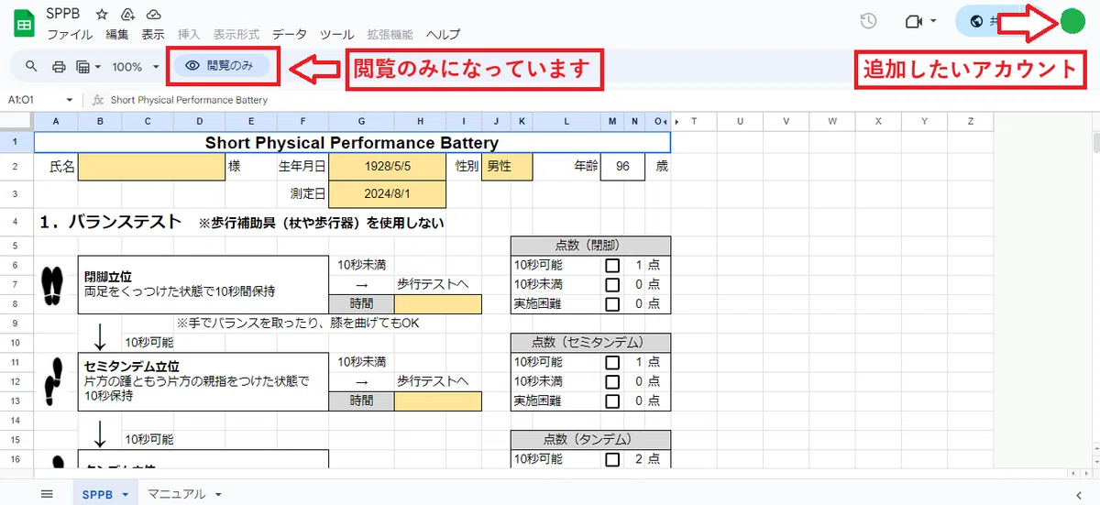Expand the hidden columns arrow after column O
The image size is (1100, 505).
pyautogui.click(x=678, y=121)
